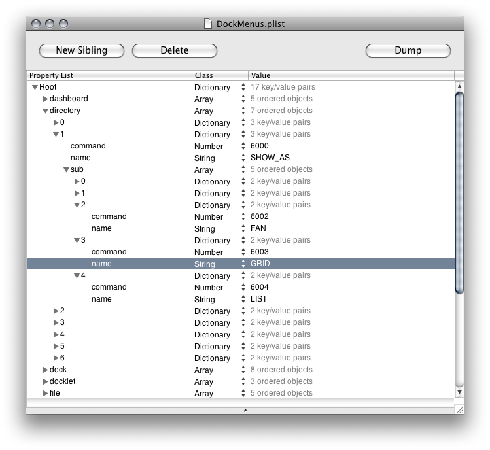Open class popup for value 6000
This screenshot has height=450, width=490.
pos(243,146)
